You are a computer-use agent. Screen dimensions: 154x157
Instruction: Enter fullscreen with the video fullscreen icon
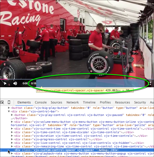point(149,83)
